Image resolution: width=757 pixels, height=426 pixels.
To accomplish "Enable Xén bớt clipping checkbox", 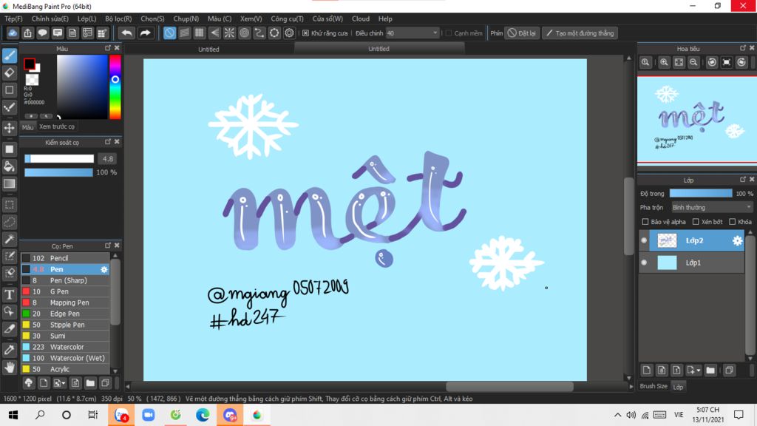I will 696,222.
